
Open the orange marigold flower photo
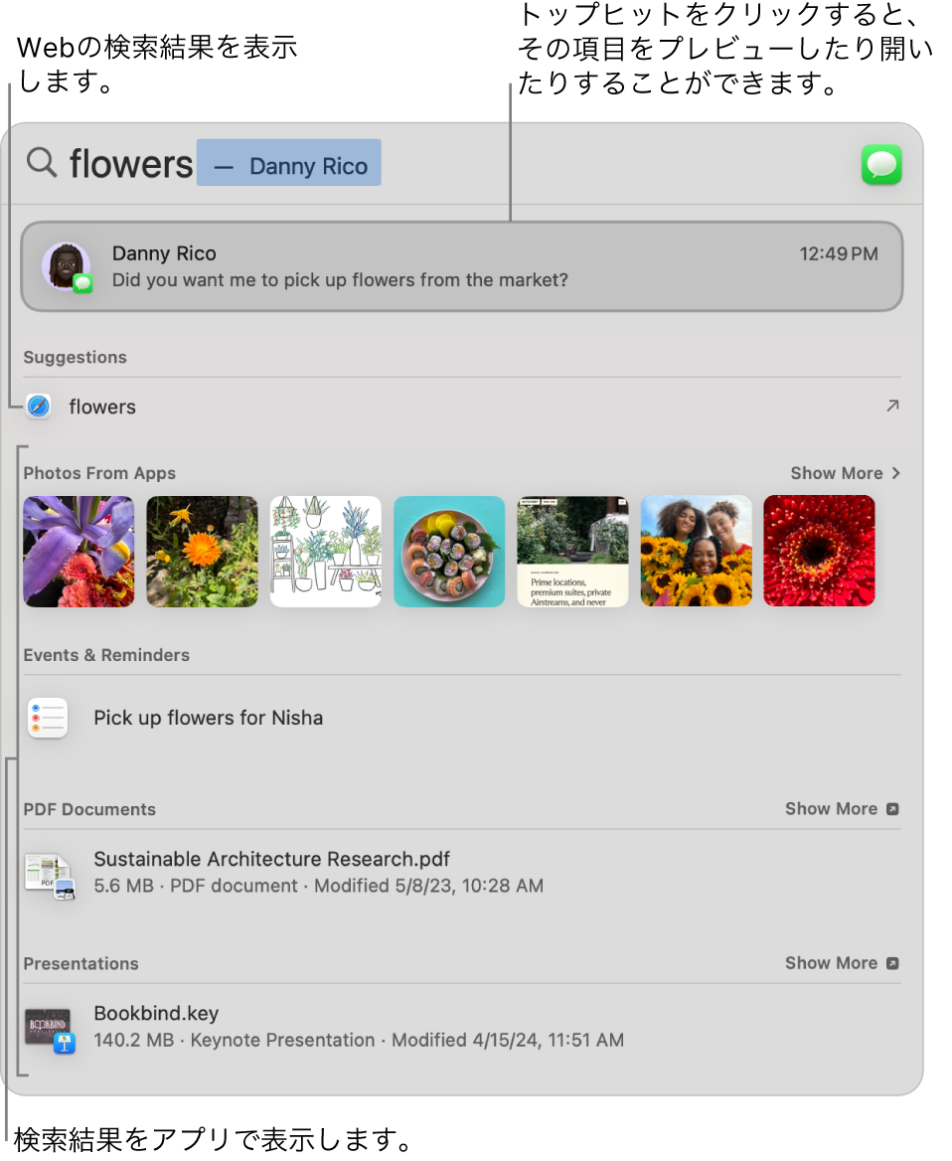click(202, 552)
